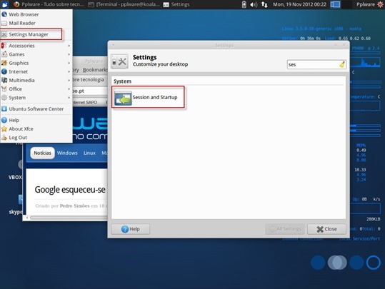Close the Settings dialog with Close button

coord(326,229)
